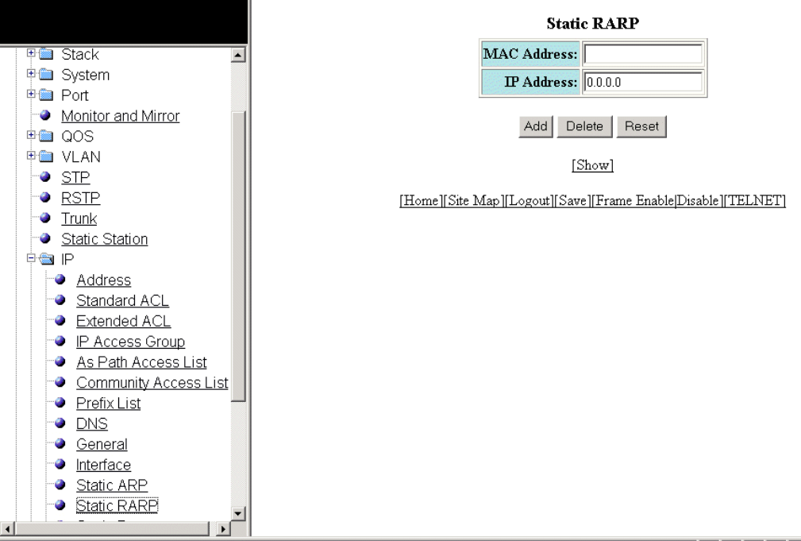This screenshot has width=801, height=541.
Task: Click the bullet icon beside Static RARP
Action: click(x=60, y=504)
